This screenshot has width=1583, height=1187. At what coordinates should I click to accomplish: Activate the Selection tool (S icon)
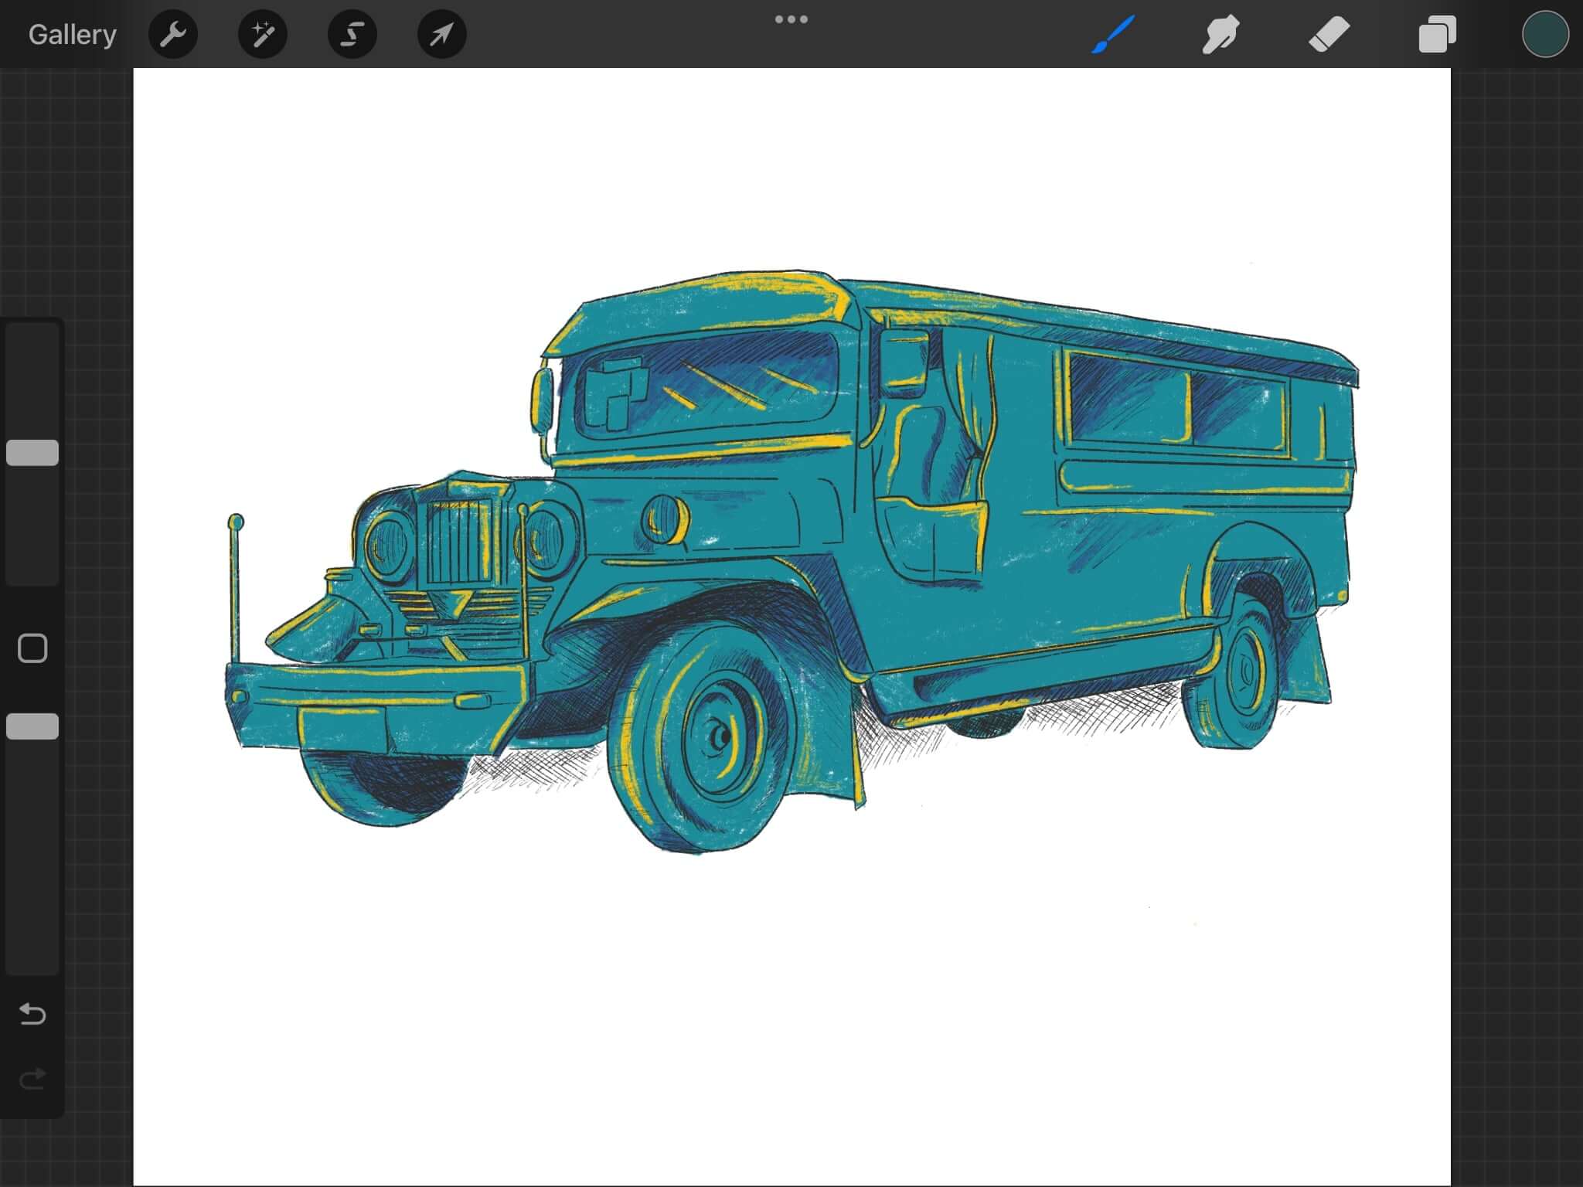pos(352,35)
